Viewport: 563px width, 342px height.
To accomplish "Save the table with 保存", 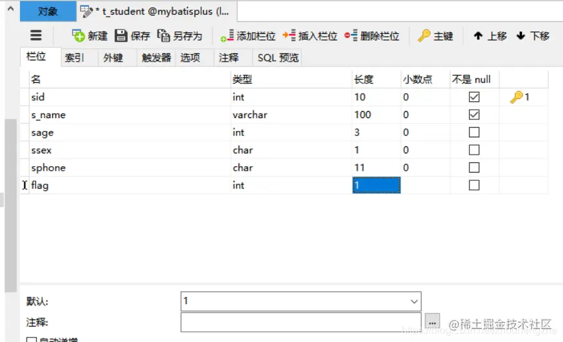I will pyautogui.click(x=132, y=36).
